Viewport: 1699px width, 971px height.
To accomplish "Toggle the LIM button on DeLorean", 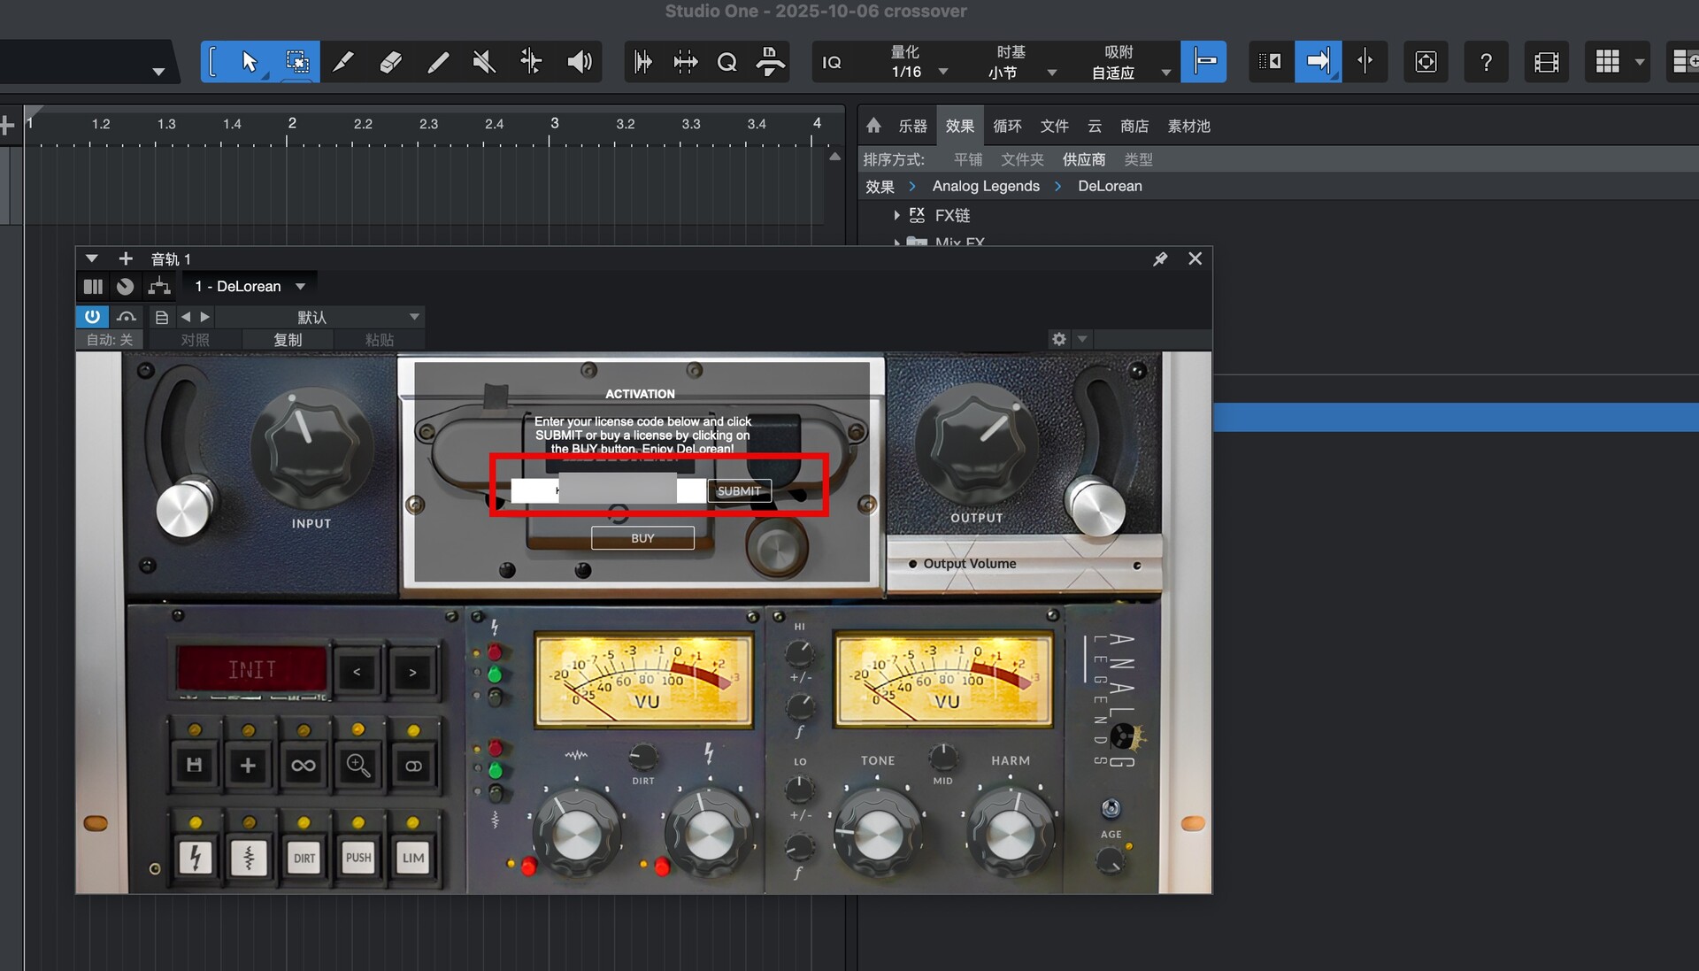I will (x=412, y=858).
